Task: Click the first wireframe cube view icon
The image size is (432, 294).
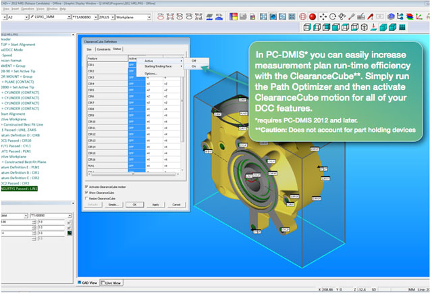Action: pyautogui.click(x=306, y=28)
